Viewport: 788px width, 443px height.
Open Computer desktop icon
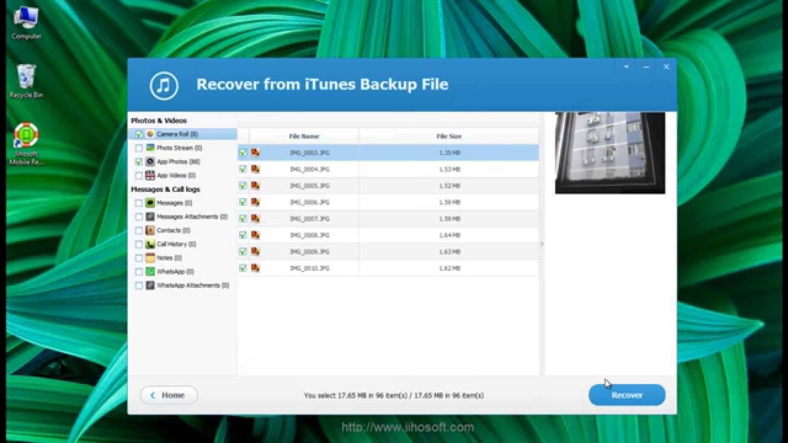(26, 23)
